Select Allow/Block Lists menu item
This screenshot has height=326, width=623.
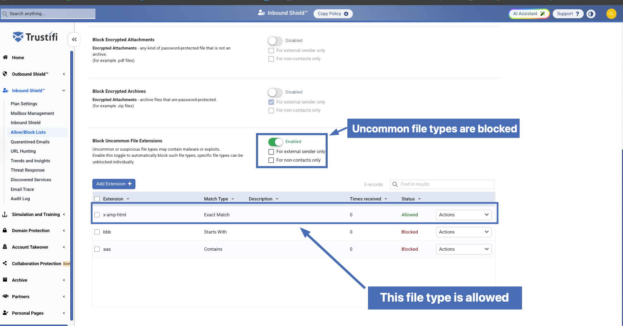pyautogui.click(x=37, y=132)
